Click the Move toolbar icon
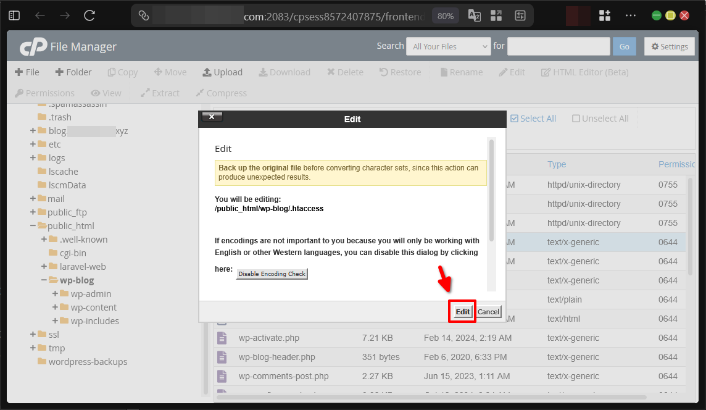Image resolution: width=706 pixels, height=410 pixels. pos(170,72)
